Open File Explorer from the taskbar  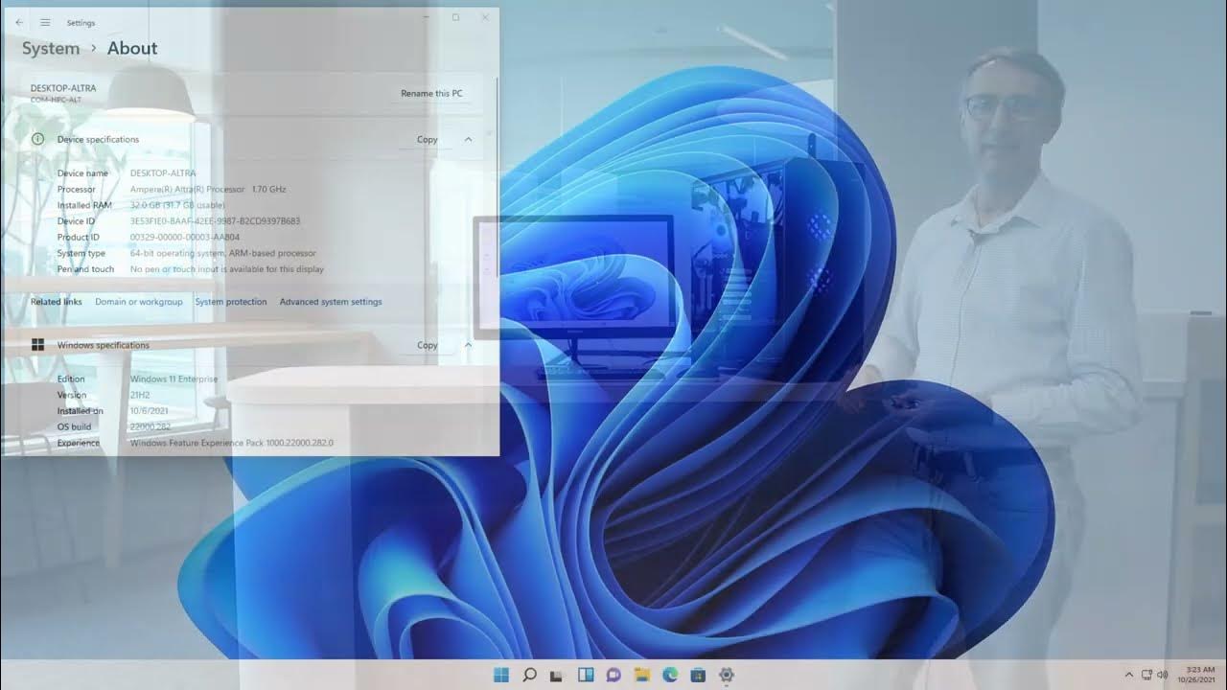pos(642,675)
